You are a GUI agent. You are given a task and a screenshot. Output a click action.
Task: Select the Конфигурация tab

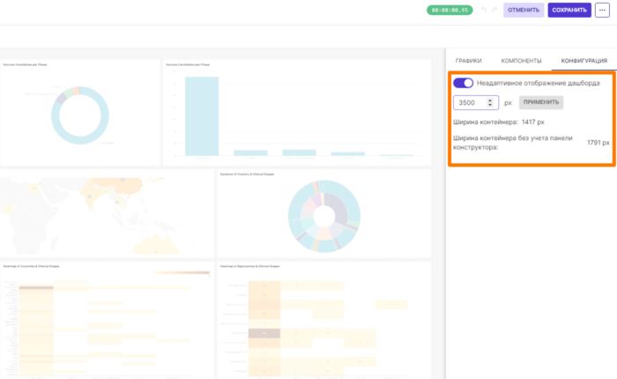tap(584, 61)
